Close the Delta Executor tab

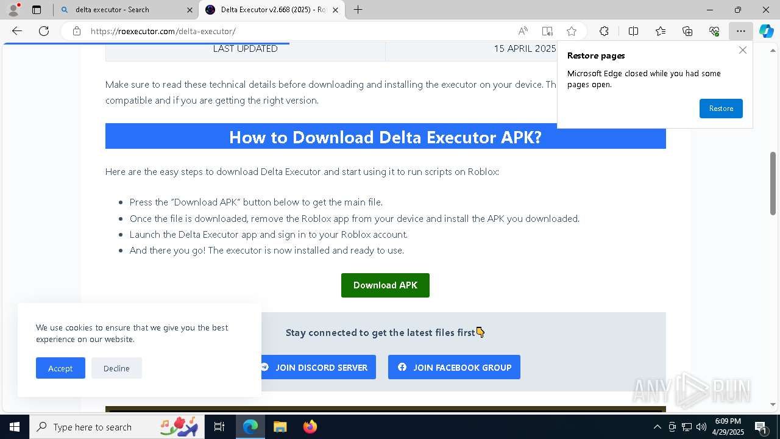[335, 10]
